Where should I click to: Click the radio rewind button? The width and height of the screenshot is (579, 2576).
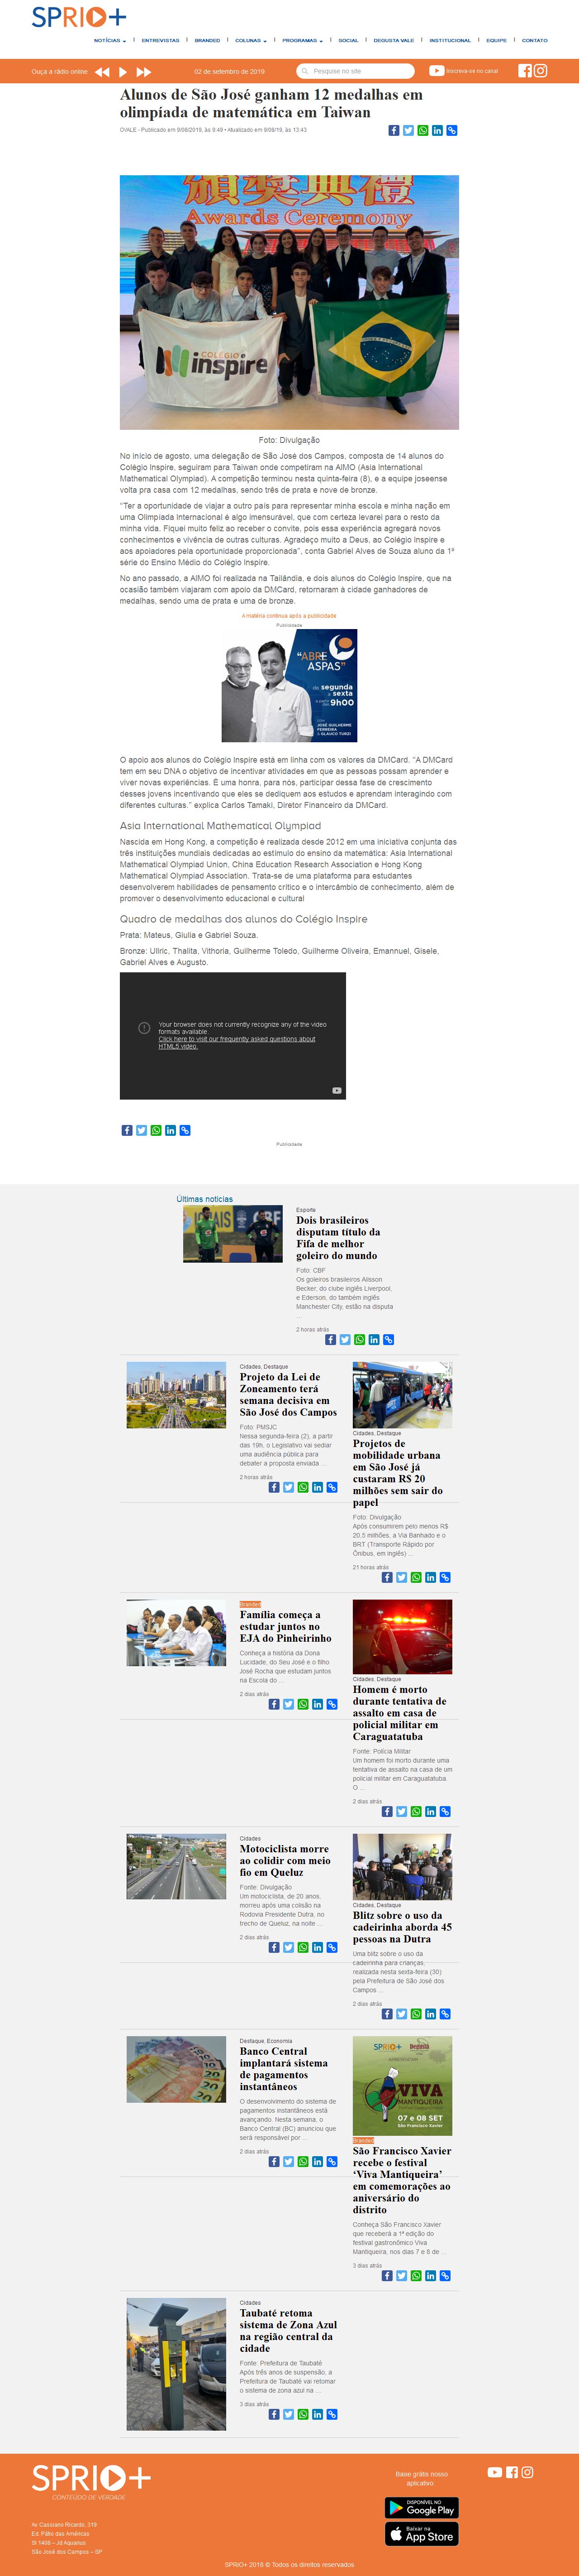pyautogui.click(x=102, y=72)
